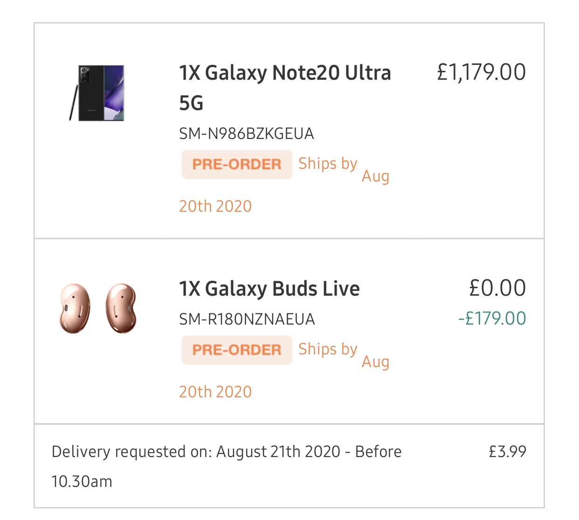Click the Galaxy Buds Live earbuds image

click(x=98, y=308)
